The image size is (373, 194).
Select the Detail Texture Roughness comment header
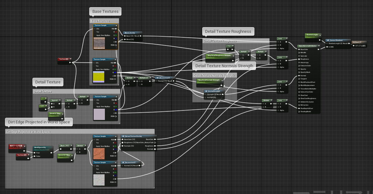[236, 41]
